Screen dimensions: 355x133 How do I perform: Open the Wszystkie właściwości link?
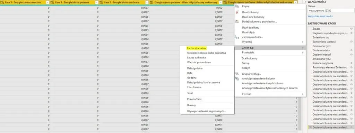tap(320, 17)
